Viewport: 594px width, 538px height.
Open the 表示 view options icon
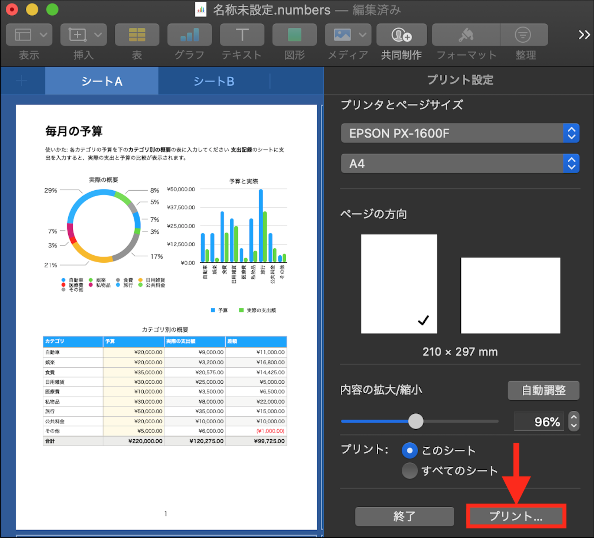coord(29,35)
